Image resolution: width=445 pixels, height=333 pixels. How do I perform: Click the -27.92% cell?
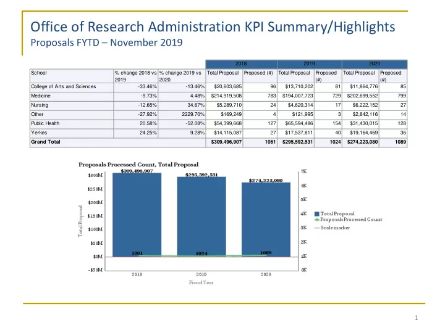coord(135,115)
